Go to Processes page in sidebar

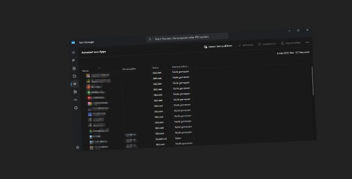[73, 60]
